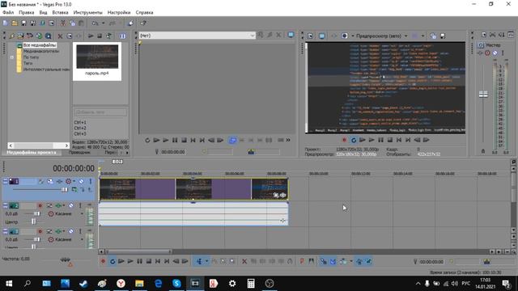Open the Настройки menu

[119, 12]
